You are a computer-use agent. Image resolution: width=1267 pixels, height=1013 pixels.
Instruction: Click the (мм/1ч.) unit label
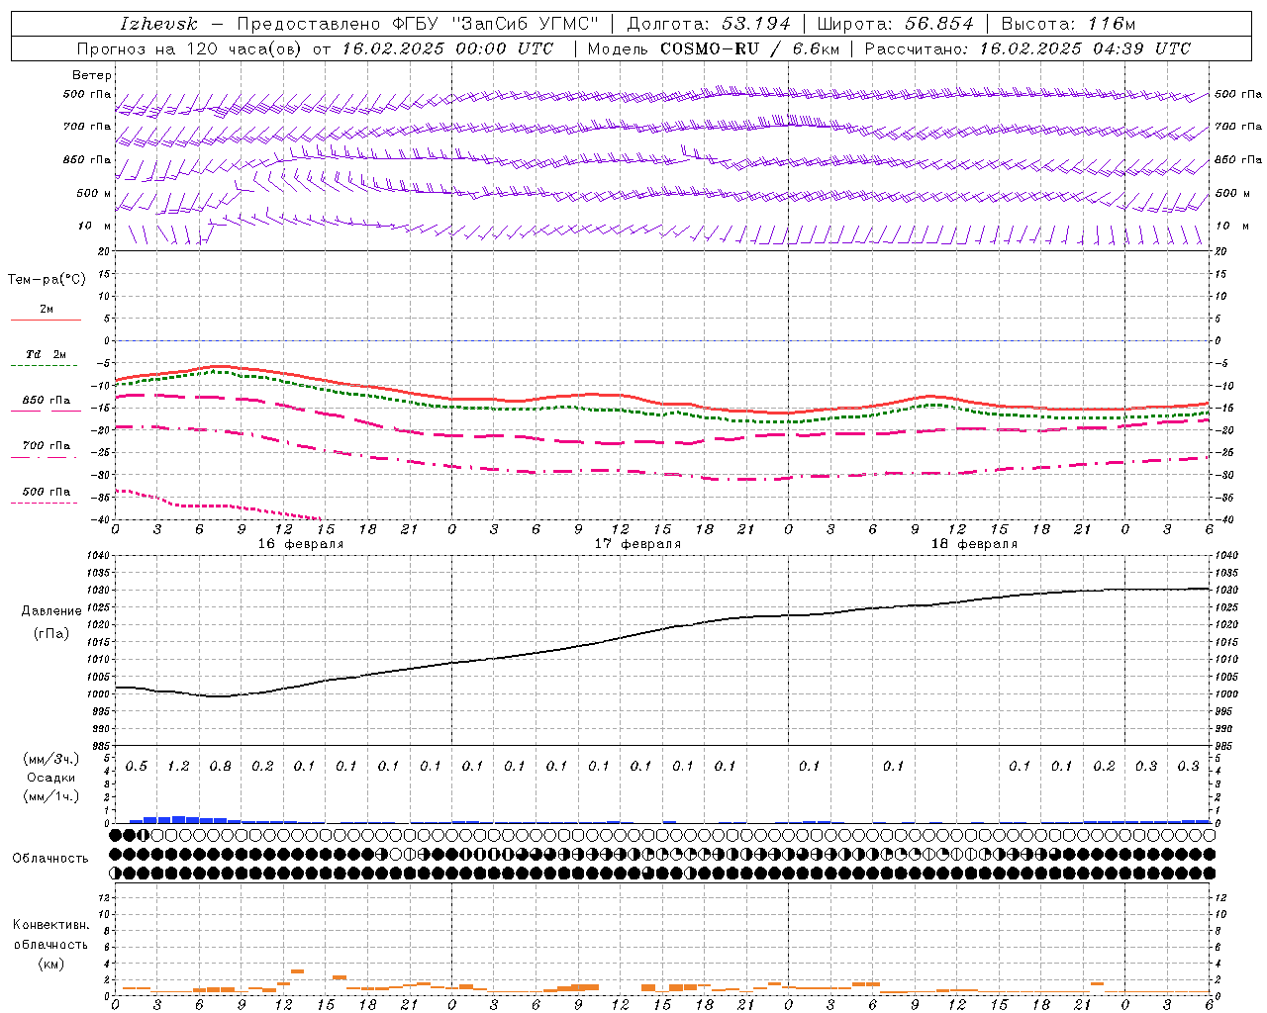[51, 796]
